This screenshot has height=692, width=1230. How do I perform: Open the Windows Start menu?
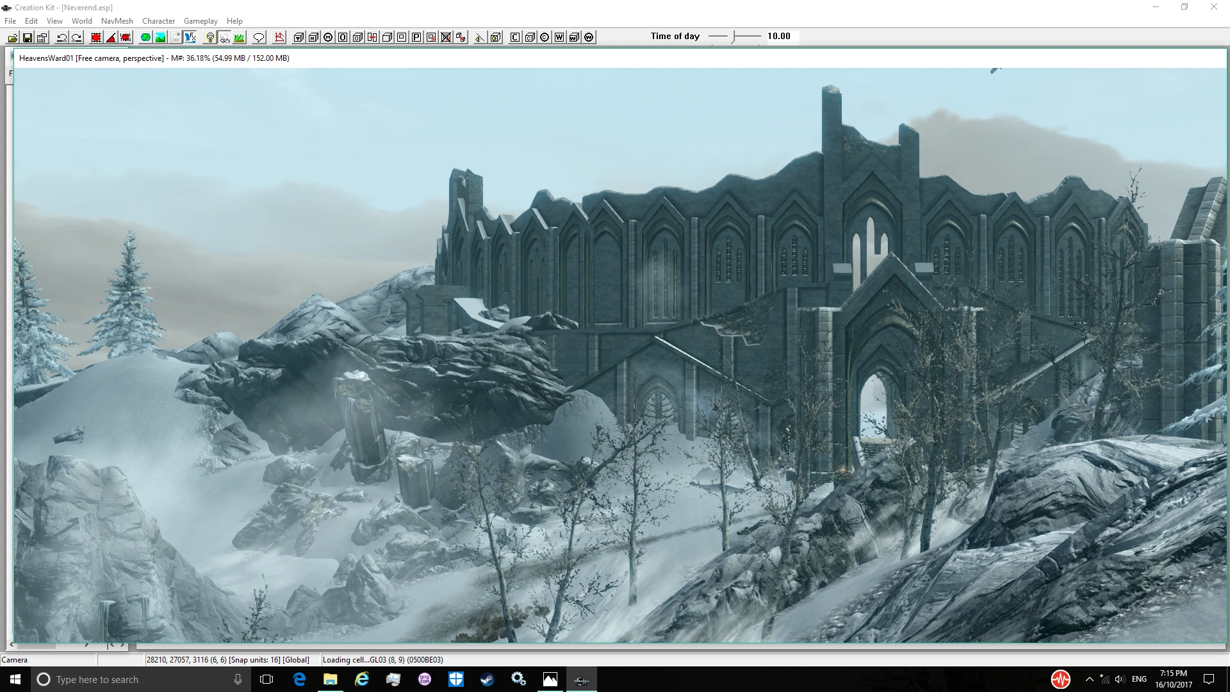coord(15,679)
